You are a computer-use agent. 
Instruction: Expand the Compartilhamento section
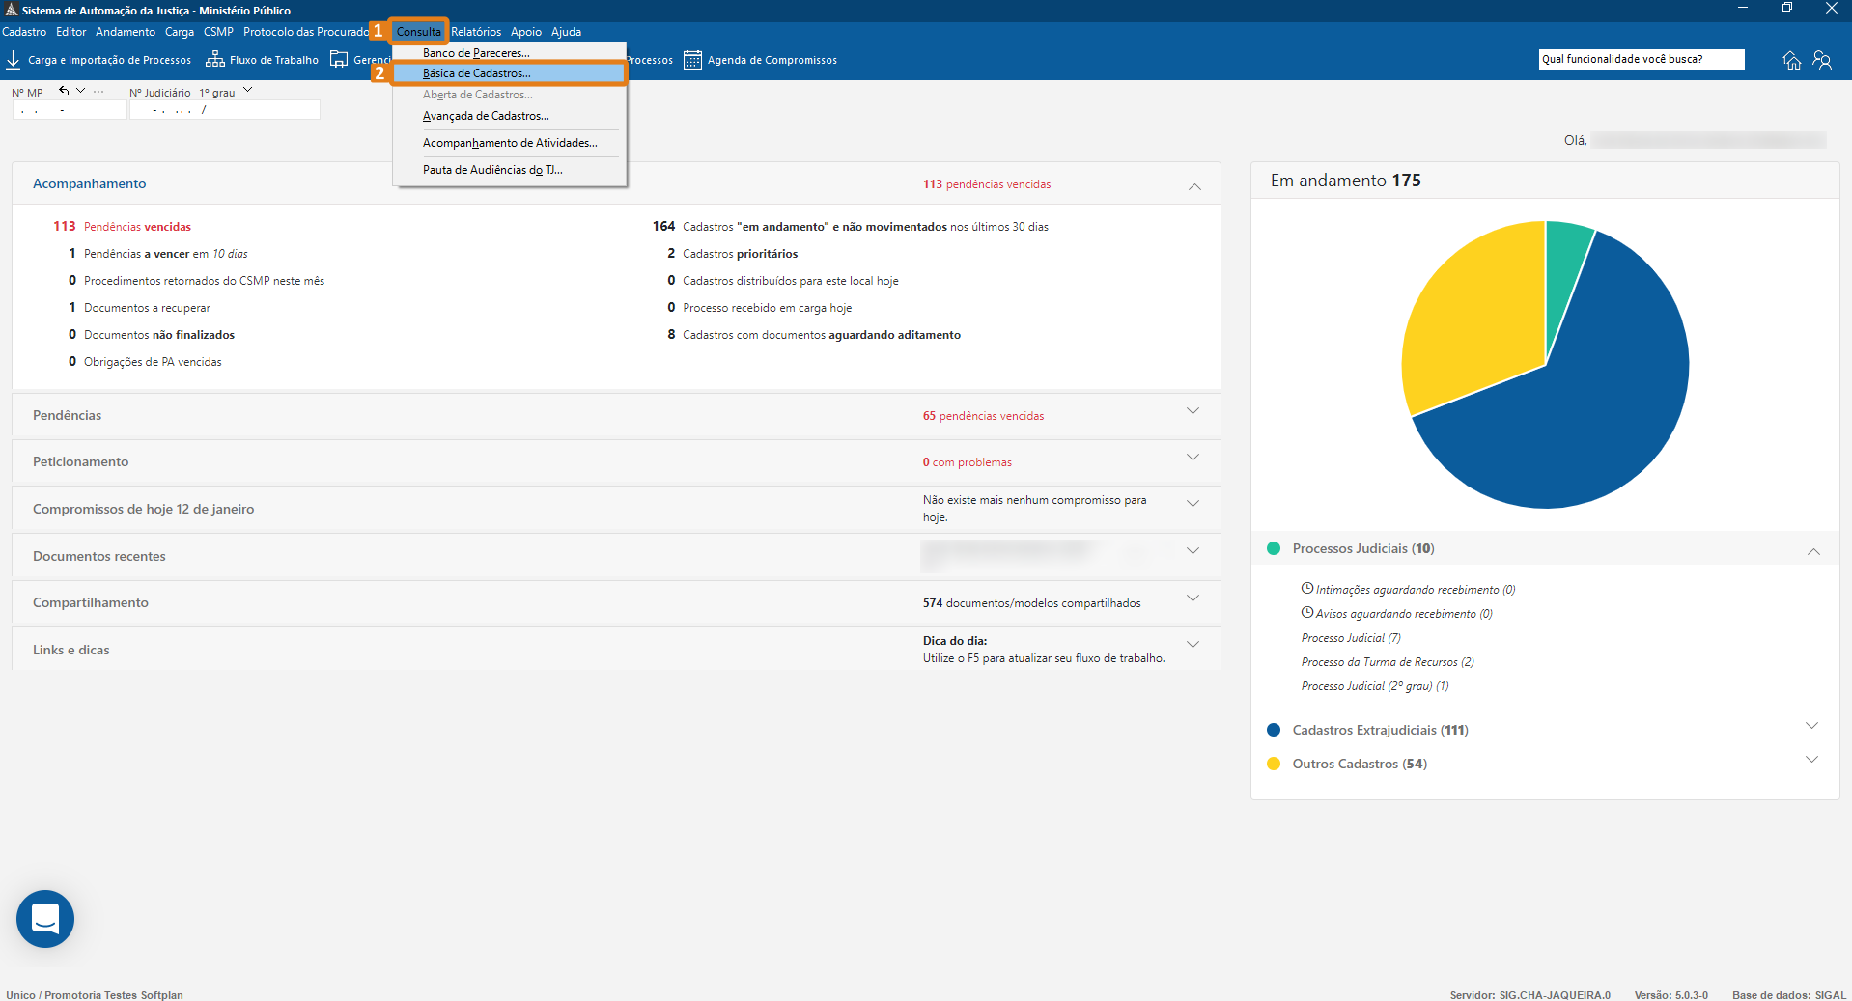pos(1193,598)
